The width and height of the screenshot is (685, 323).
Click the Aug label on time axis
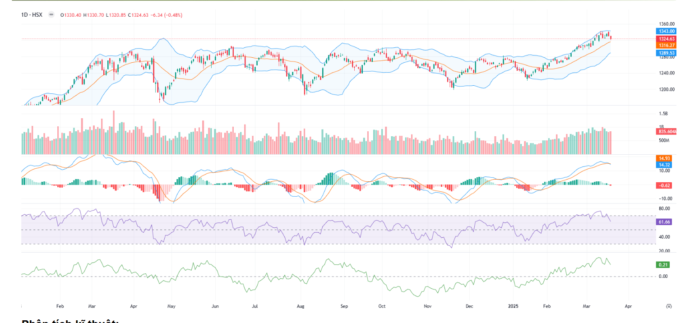pos(301,306)
